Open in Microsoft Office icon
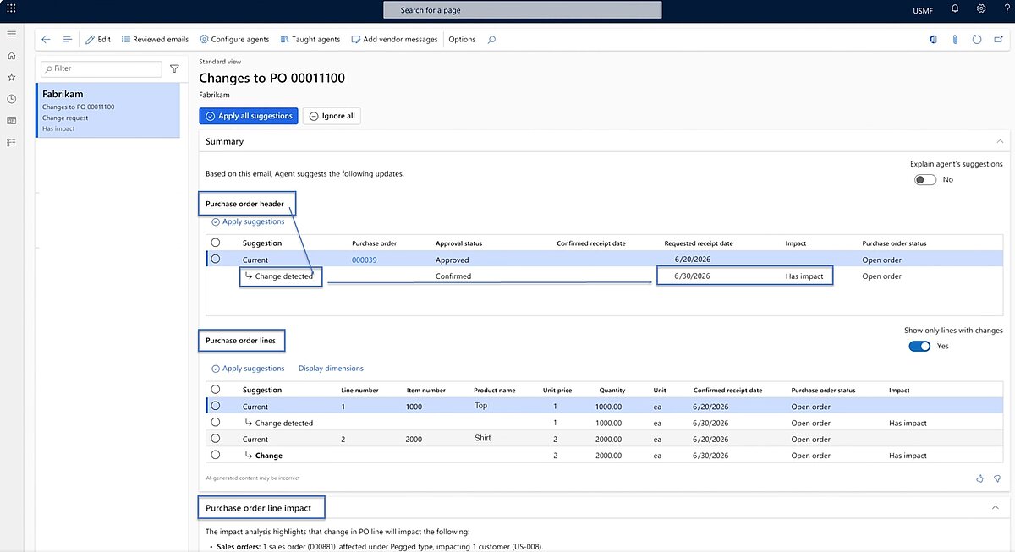1015x552 pixels. click(932, 39)
